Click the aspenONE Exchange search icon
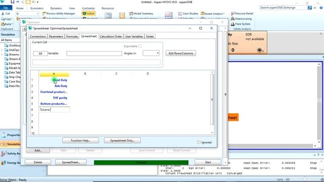The height and width of the screenshot is (182, 324). (x=309, y=8)
